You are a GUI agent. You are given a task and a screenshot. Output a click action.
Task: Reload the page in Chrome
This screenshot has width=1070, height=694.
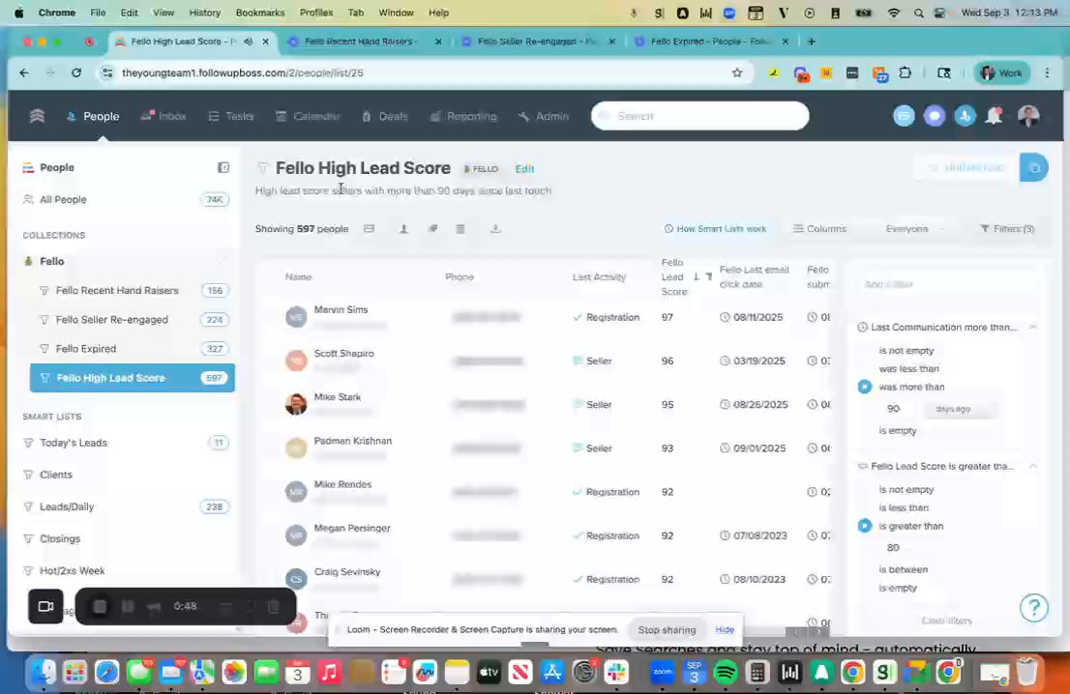click(x=76, y=72)
